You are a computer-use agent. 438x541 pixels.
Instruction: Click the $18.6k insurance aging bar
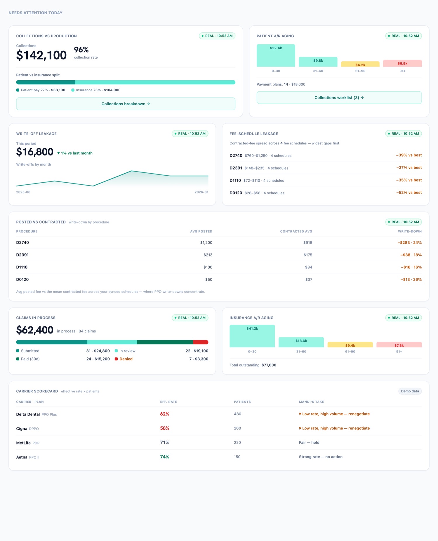(x=301, y=342)
